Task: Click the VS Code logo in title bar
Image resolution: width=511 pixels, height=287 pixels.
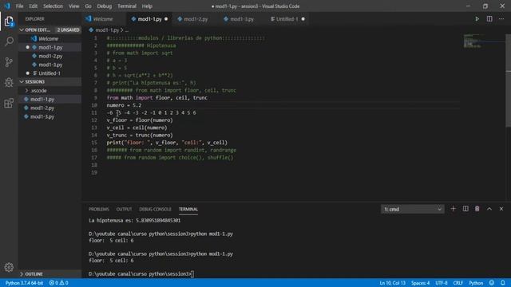Action: point(7,6)
